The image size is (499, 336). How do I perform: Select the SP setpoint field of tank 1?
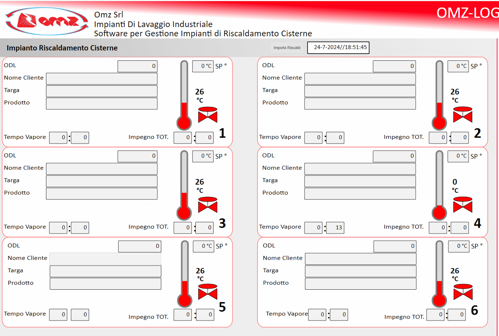(203, 66)
